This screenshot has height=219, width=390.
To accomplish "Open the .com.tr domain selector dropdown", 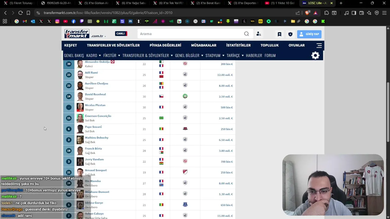I will click(x=98, y=36).
